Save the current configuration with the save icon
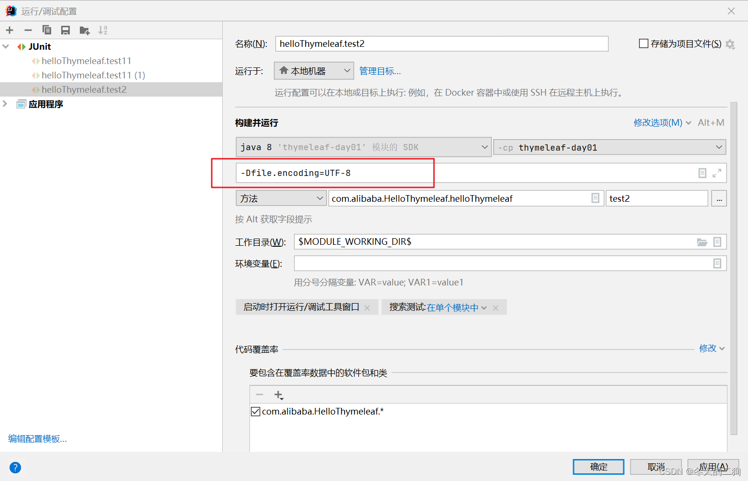The image size is (748, 481). coord(65,30)
